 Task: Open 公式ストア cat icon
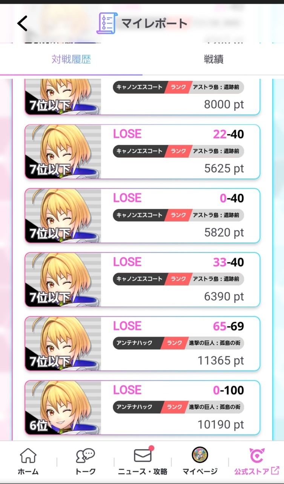257,455
